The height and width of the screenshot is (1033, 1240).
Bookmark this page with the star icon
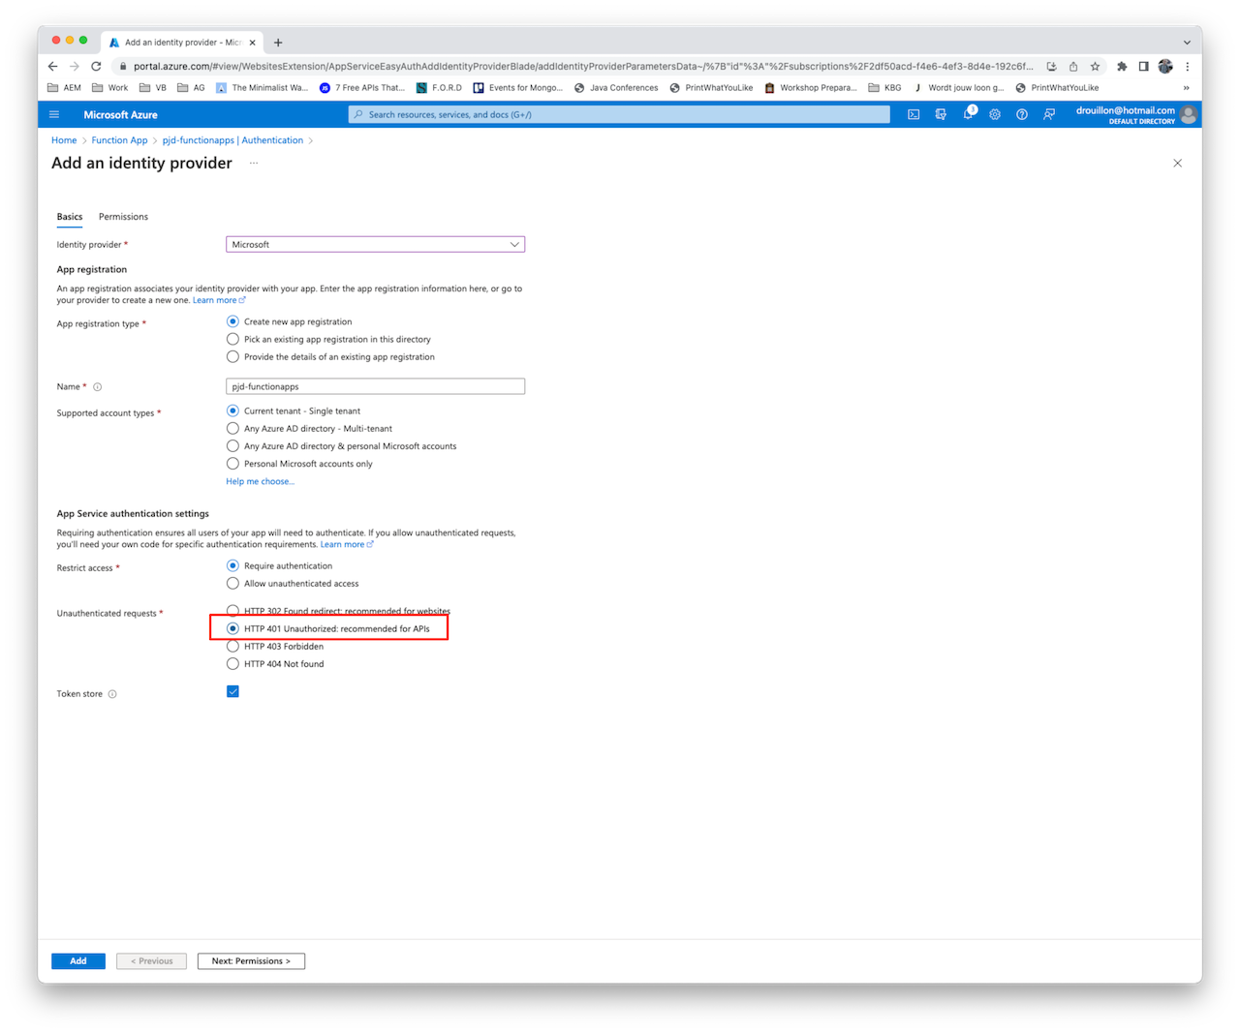pyautogui.click(x=1095, y=67)
